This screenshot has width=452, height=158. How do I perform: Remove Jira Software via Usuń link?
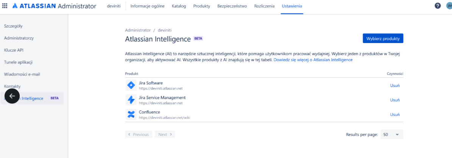click(x=394, y=85)
